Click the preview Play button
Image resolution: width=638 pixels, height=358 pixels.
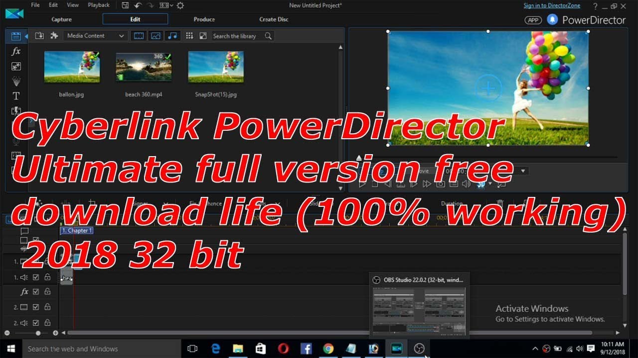(x=362, y=183)
